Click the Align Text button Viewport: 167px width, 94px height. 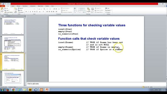(x=64, y=10)
